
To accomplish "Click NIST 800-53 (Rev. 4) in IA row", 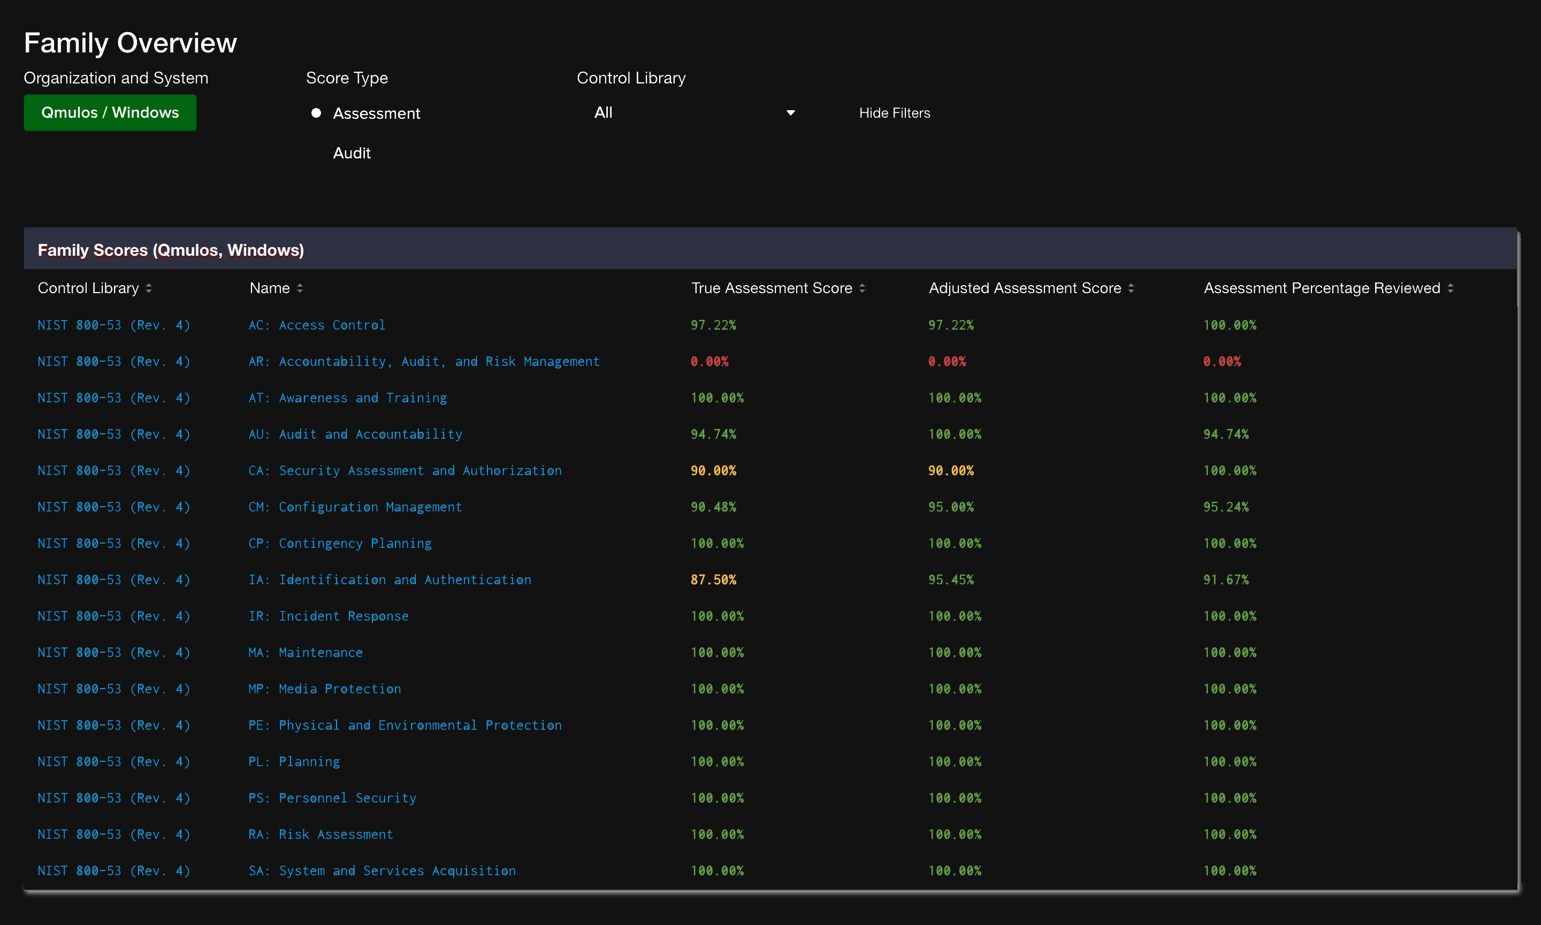I will (114, 580).
